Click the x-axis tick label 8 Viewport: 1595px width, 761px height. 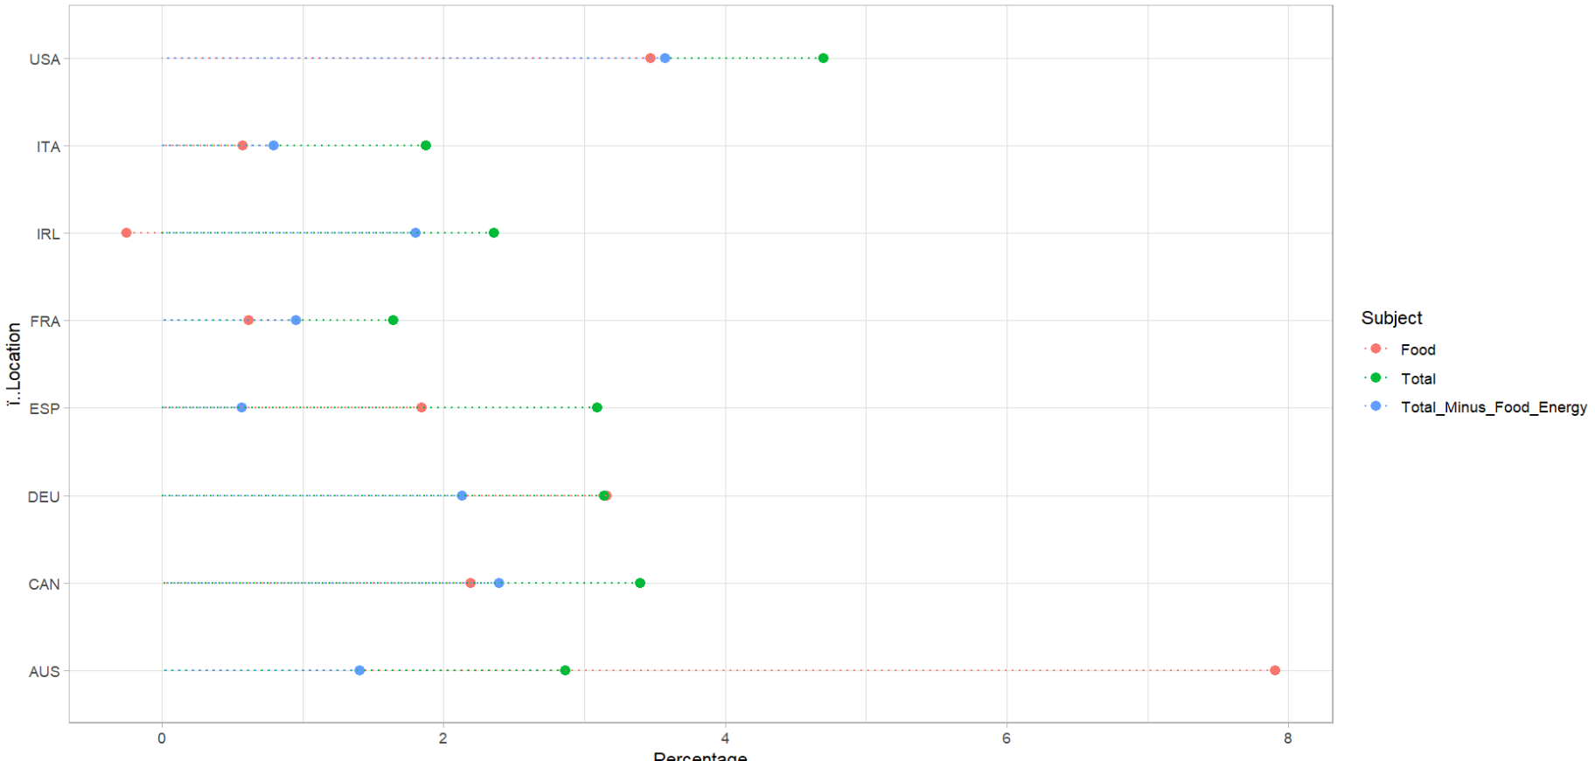[x=1288, y=738]
